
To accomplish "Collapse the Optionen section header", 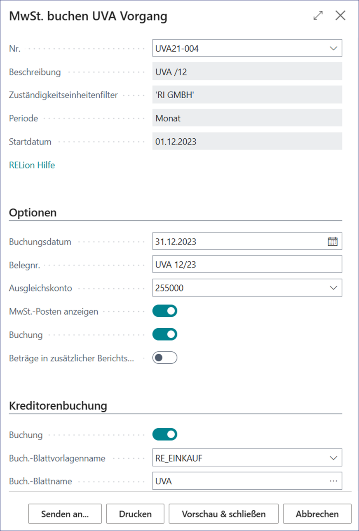I will pos(33,213).
